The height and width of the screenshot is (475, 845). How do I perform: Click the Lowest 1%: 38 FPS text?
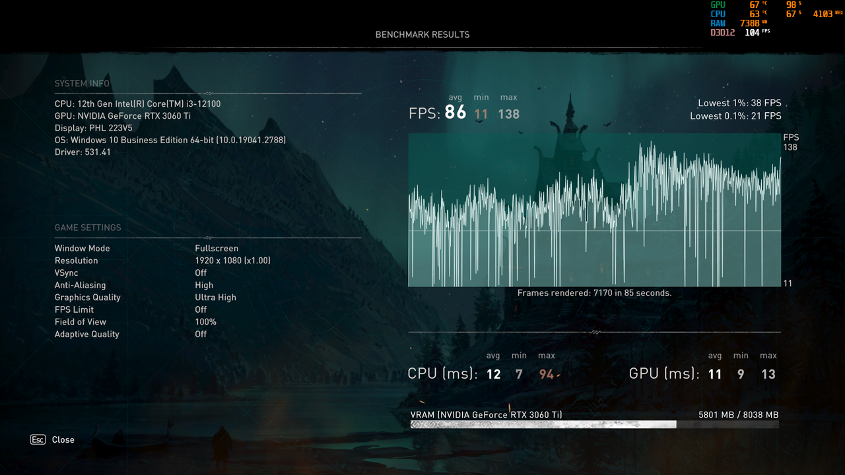(739, 104)
